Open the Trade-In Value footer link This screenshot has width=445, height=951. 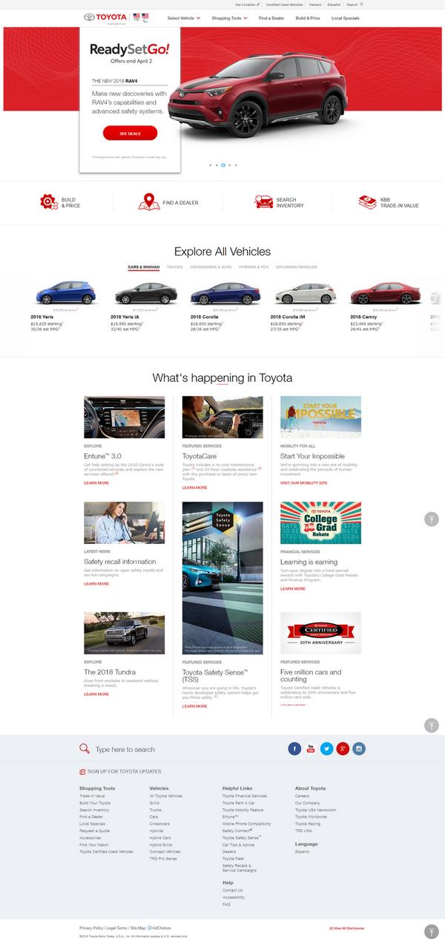(92, 796)
